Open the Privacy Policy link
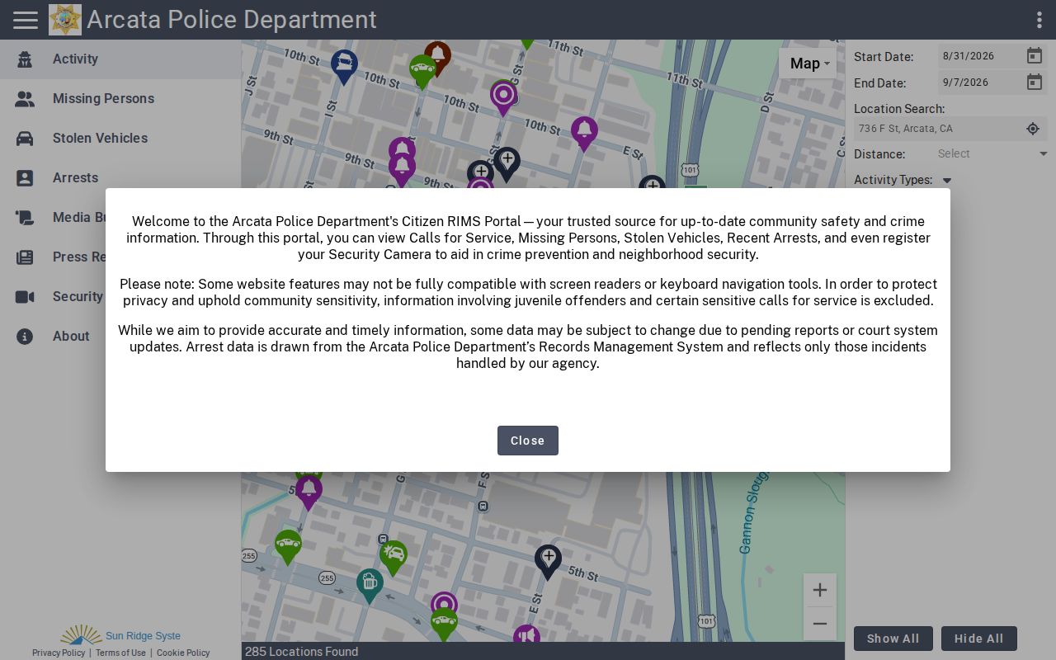The width and height of the screenshot is (1056, 660). pyautogui.click(x=59, y=653)
